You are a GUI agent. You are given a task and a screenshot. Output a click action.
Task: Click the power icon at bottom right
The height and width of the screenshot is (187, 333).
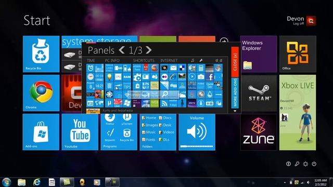coord(314,164)
